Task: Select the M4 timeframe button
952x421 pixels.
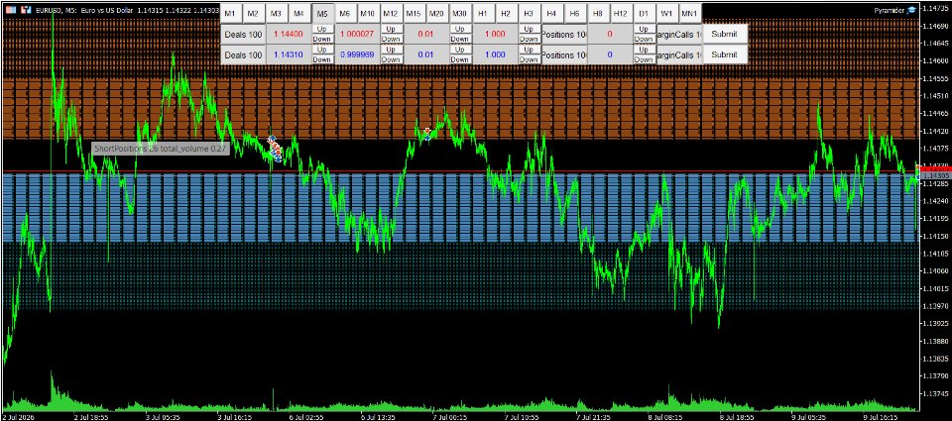Action: click(298, 13)
